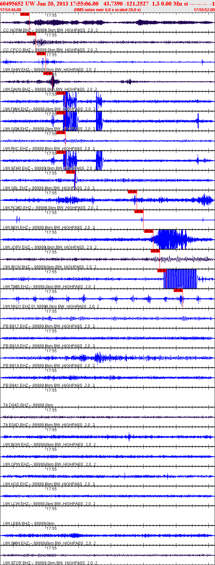Click the red pick marker above UW.FMW trace
Screen dimensions: 215x565
(x=61, y=93)
